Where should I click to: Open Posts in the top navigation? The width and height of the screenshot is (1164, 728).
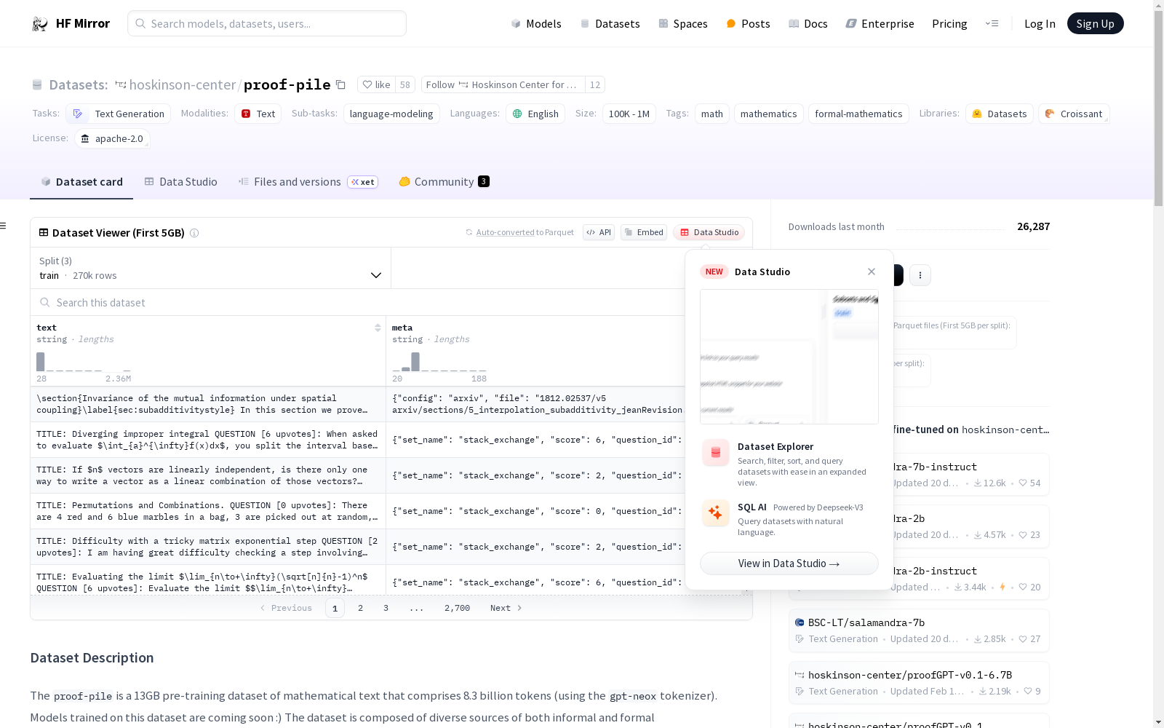(x=748, y=23)
